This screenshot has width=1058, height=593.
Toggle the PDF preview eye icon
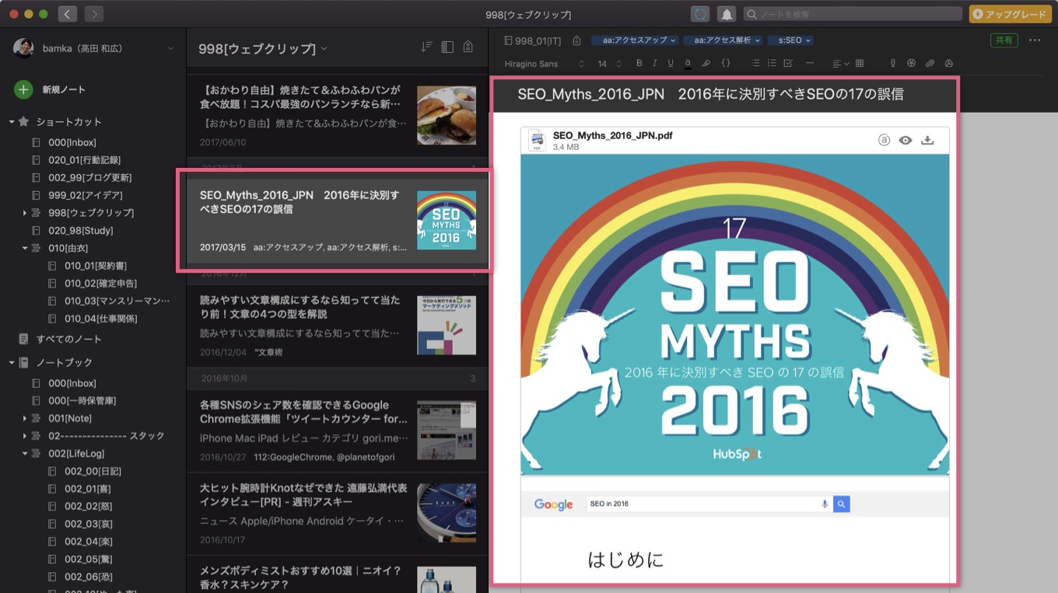[905, 141]
